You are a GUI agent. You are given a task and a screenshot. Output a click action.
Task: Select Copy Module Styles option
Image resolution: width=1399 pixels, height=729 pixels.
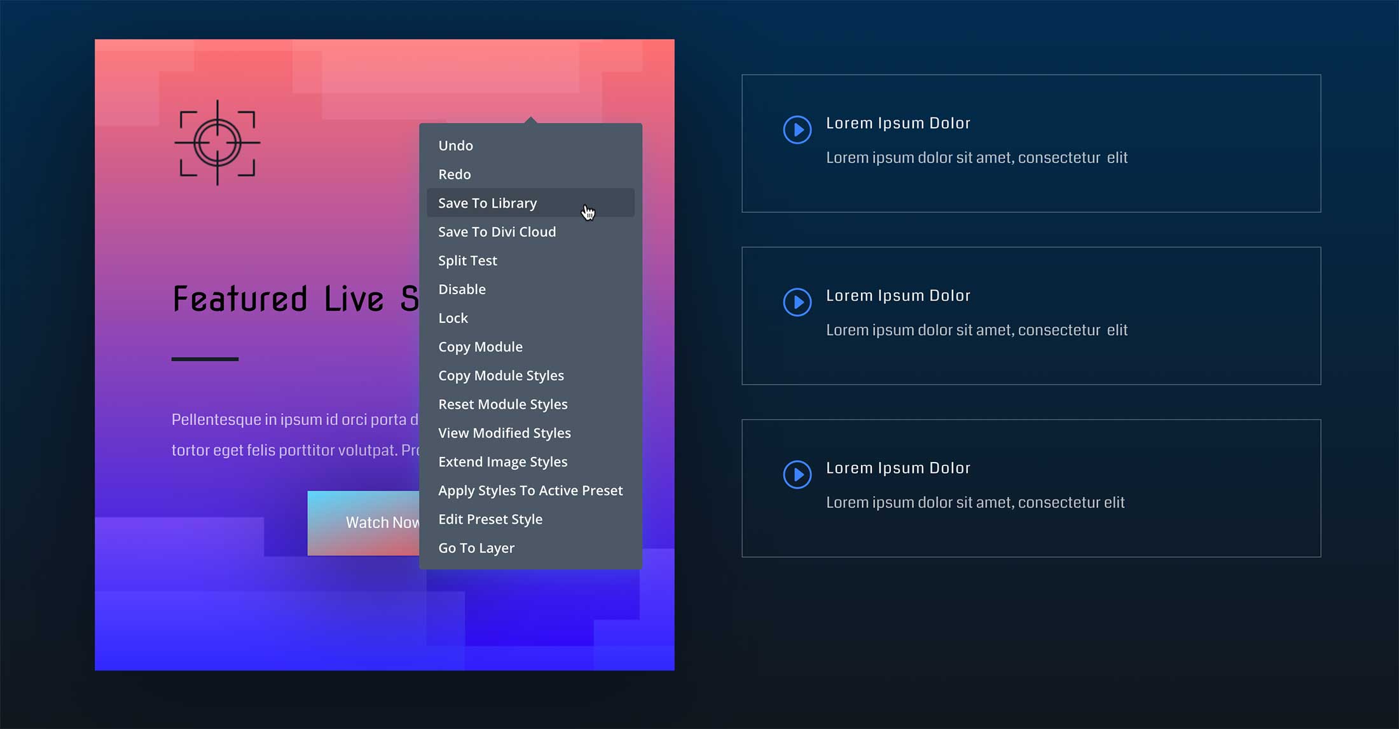pyautogui.click(x=500, y=376)
